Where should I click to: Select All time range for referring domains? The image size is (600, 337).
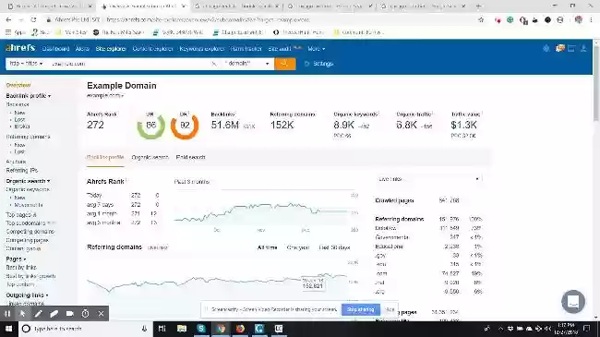pyautogui.click(x=267, y=247)
